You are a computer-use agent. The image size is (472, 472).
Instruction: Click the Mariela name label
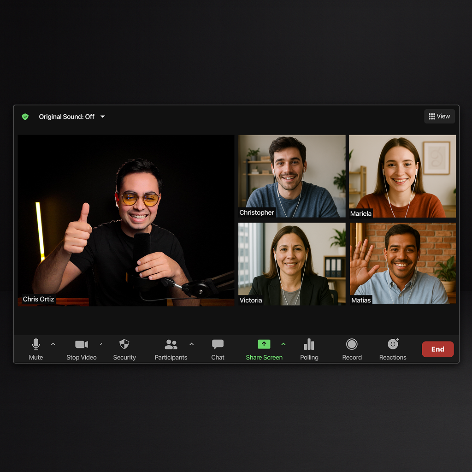(x=361, y=213)
